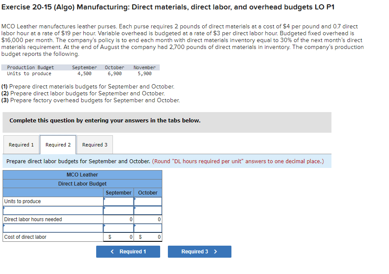The image size is (389, 274).
Task: Select October Direct labor hours needed cell
Action: (148, 219)
